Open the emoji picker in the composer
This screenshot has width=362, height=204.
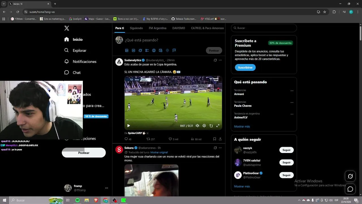[x=154, y=50]
